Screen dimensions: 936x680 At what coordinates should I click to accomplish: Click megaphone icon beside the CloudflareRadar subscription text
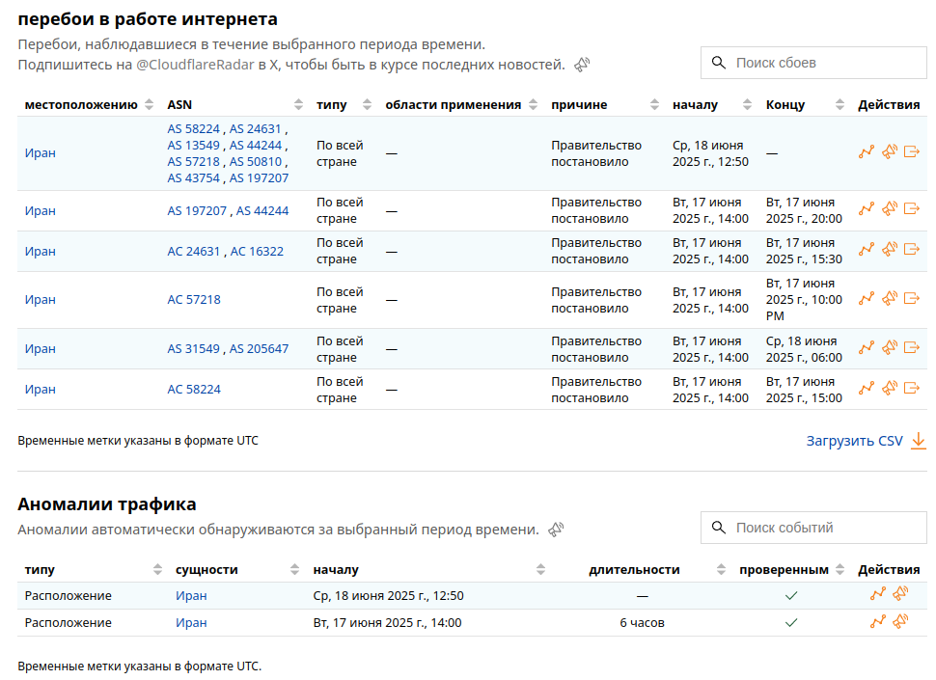582,65
